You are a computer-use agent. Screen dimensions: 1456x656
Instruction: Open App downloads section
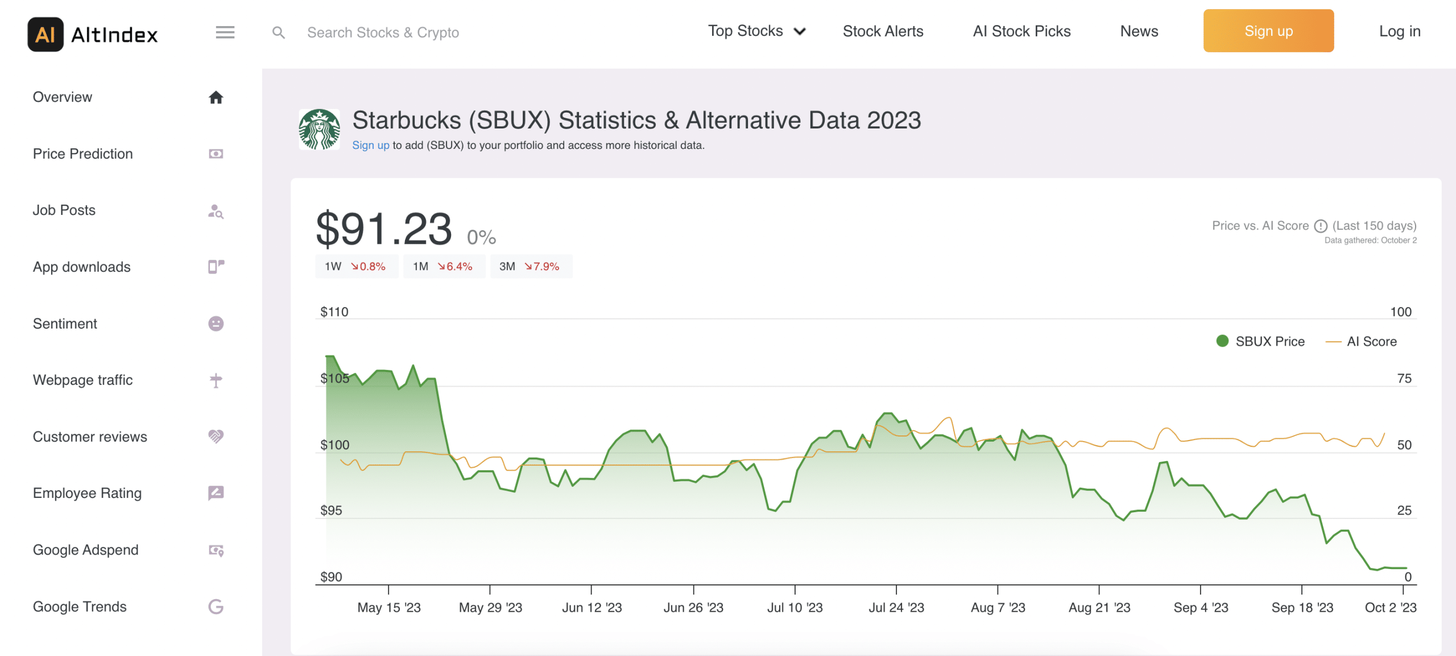point(81,267)
